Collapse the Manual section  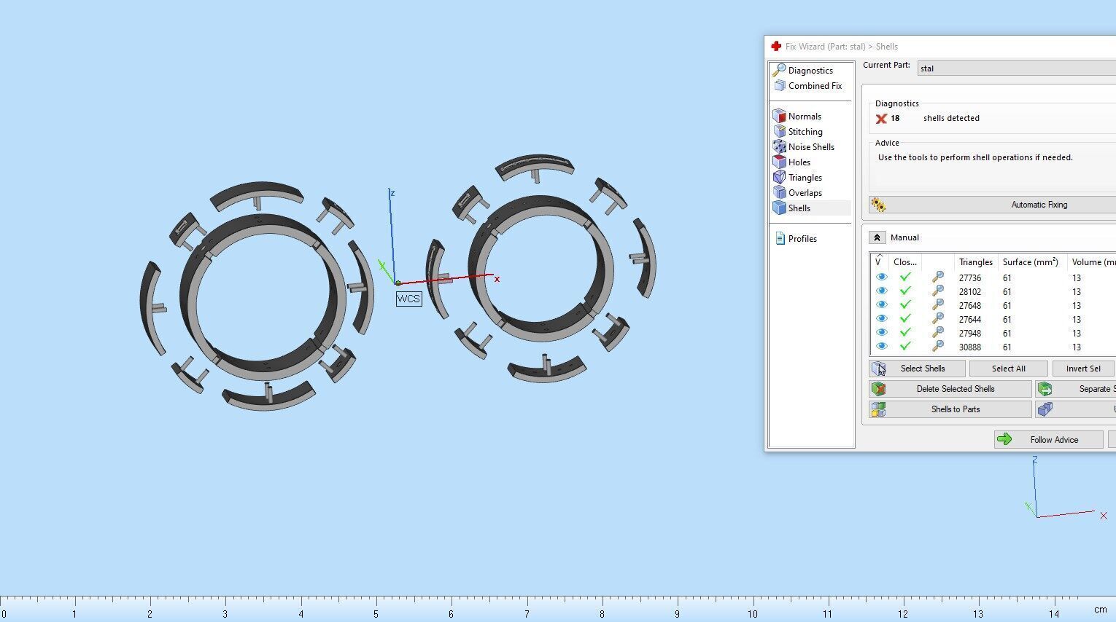(x=877, y=237)
